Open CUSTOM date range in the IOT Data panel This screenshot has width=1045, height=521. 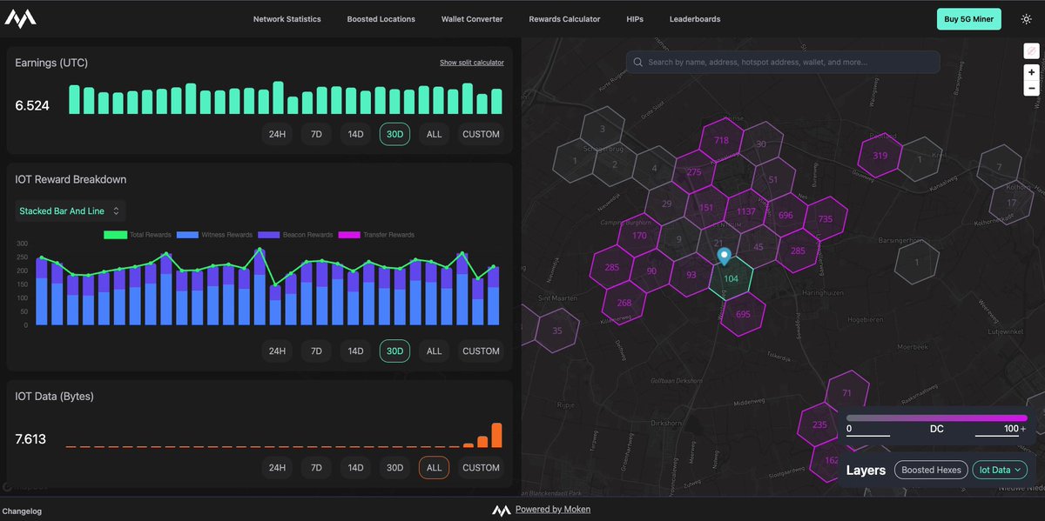coord(481,468)
